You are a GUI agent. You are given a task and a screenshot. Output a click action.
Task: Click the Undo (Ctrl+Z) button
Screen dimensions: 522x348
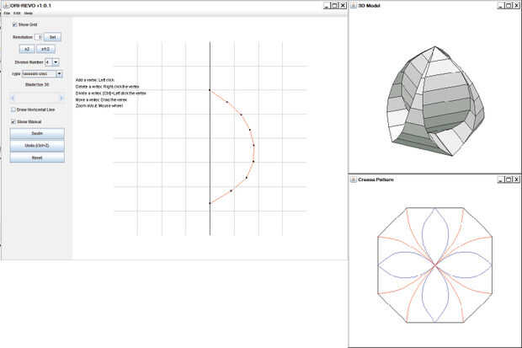[x=37, y=146]
